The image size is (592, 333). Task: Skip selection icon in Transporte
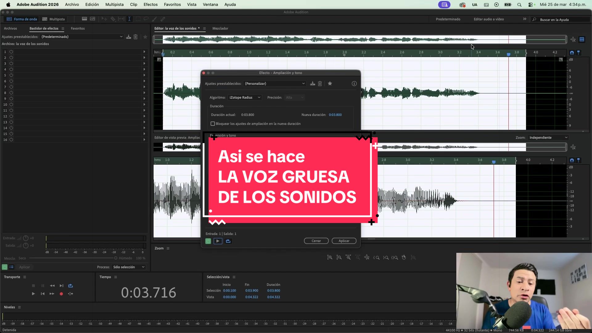point(71,294)
